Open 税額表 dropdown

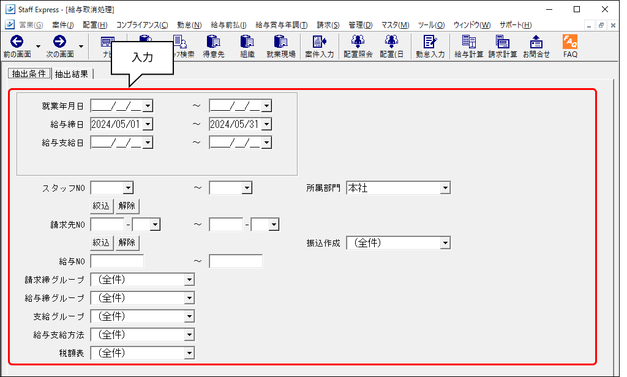190,353
